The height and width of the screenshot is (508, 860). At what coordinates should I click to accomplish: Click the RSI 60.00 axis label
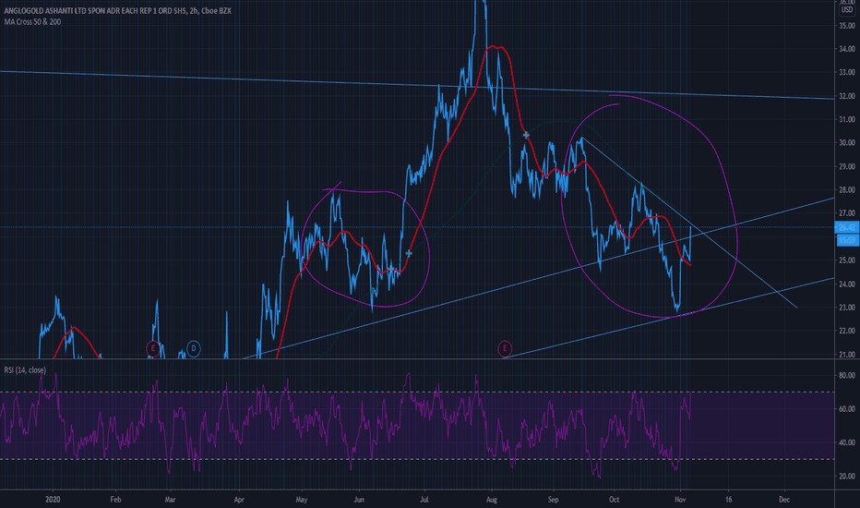tap(847, 408)
